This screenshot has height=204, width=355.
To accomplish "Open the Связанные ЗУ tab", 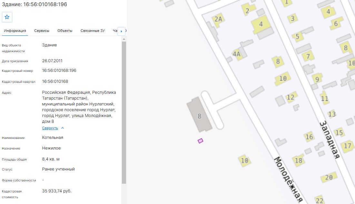I will click(x=93, y=31).
